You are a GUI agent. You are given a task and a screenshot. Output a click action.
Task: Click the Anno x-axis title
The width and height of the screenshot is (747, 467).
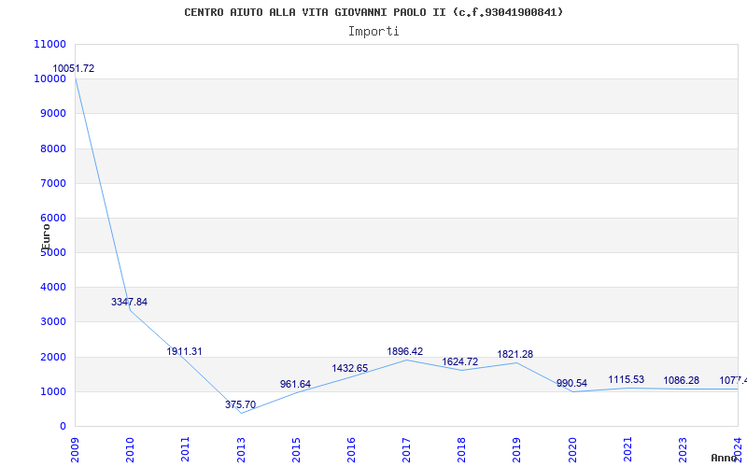[x=725, y=458]
